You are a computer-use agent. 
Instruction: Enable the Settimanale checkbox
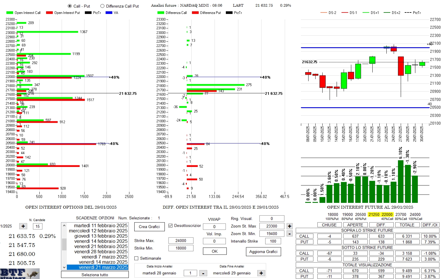point(136,258)
